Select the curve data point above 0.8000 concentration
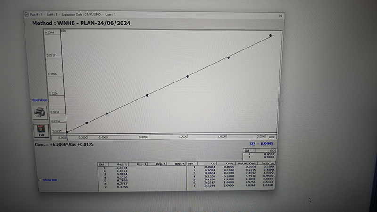Image resolution: width=377 pixels, height=212 pixels. click(147, 96)
